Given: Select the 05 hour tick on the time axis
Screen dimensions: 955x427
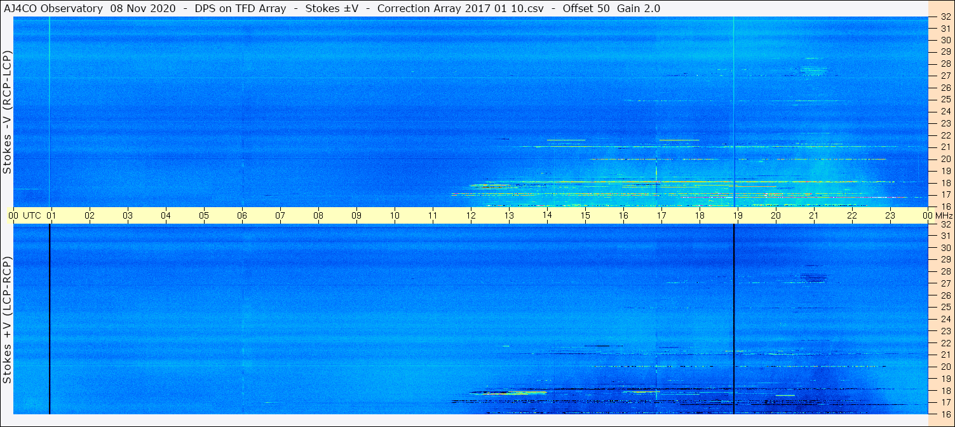Looking at the screenshot, I should coord(204,215).
